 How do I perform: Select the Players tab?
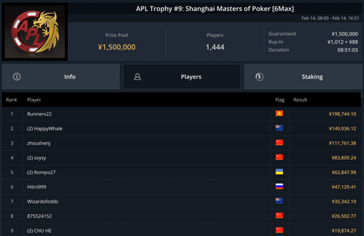click(182, 77)
